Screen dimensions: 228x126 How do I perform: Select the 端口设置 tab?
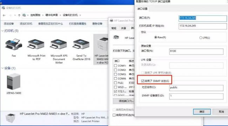click(142, 9)
